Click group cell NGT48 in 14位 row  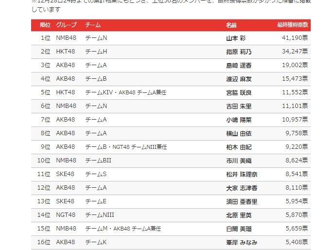click(66, 214)
